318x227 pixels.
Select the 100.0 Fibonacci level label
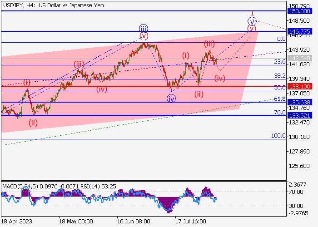coord(278,136)
